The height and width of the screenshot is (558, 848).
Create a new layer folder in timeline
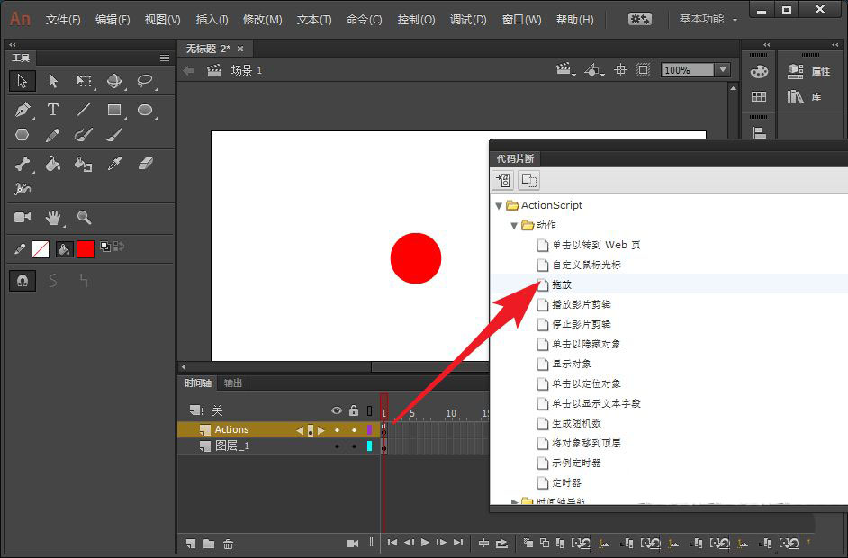tap(209, 544)
